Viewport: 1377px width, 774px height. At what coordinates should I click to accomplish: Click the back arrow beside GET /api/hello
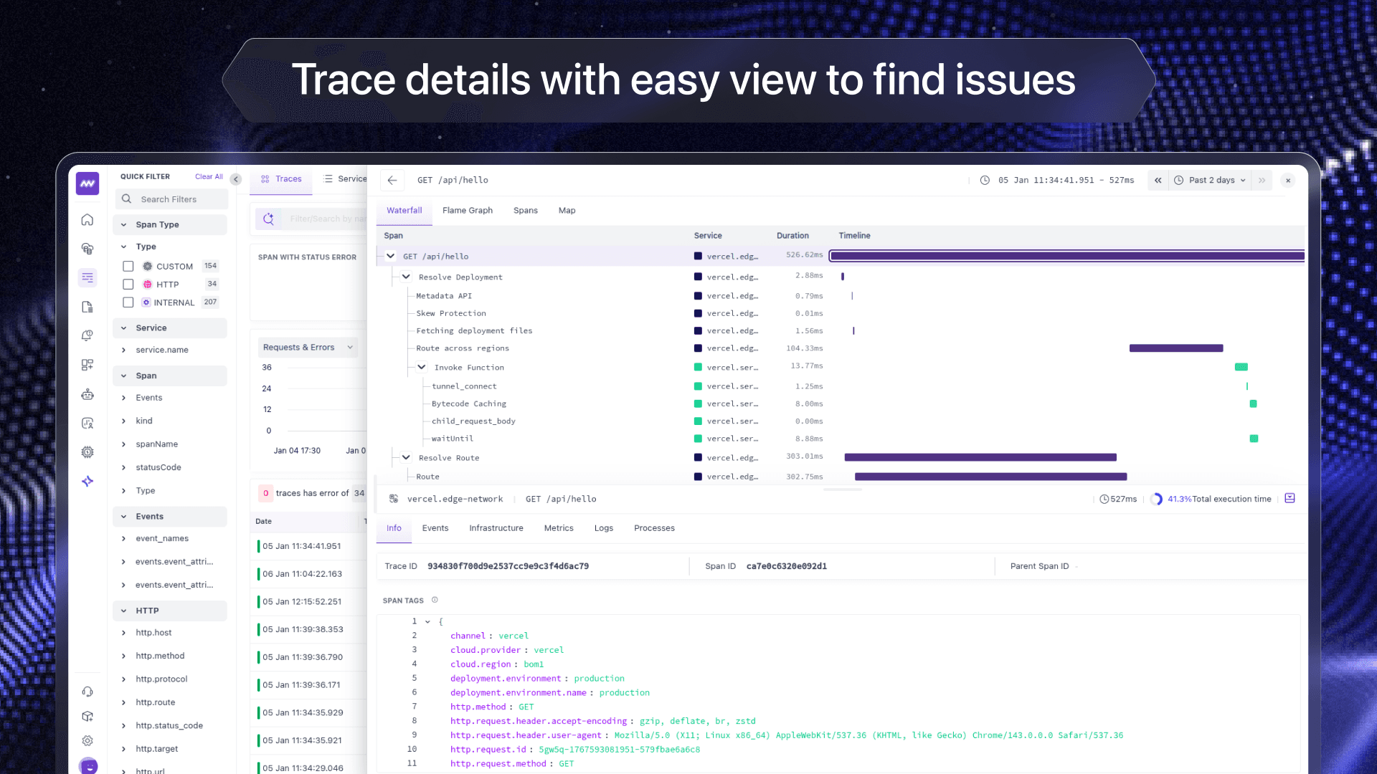tap(392, 180)
